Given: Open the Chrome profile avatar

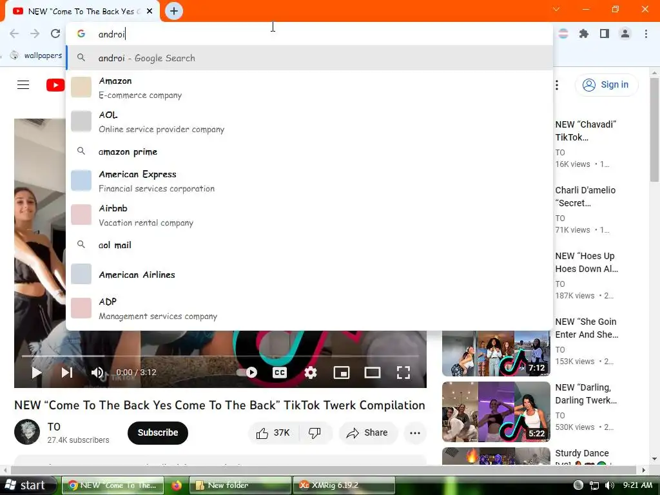Looking at the screenshot, I should pyautogui.click(x=625, y=34).
